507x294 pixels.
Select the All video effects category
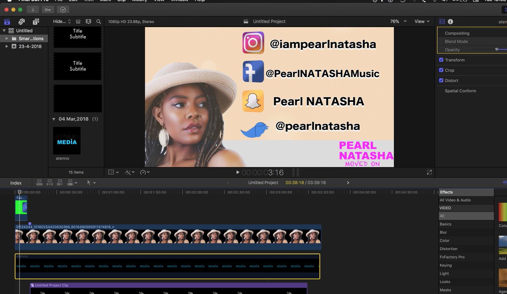pos(466,216)
